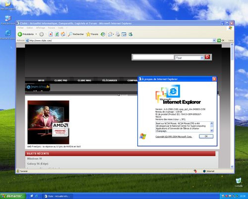This screenshot has width=248, height=199.
Task: Click the Show Desktop quick launch icon
Action: [x=32, y=196]
